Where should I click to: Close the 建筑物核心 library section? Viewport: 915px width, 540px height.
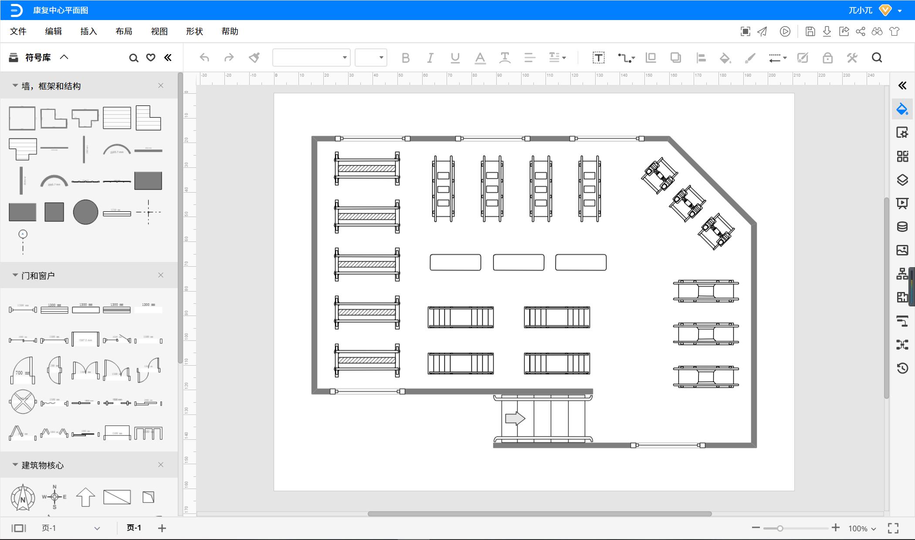point(161,465)
